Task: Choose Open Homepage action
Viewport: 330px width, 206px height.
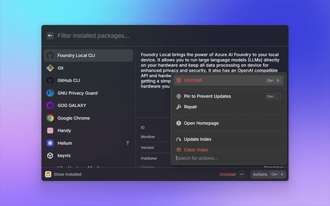Action: [x=228, y=123]
